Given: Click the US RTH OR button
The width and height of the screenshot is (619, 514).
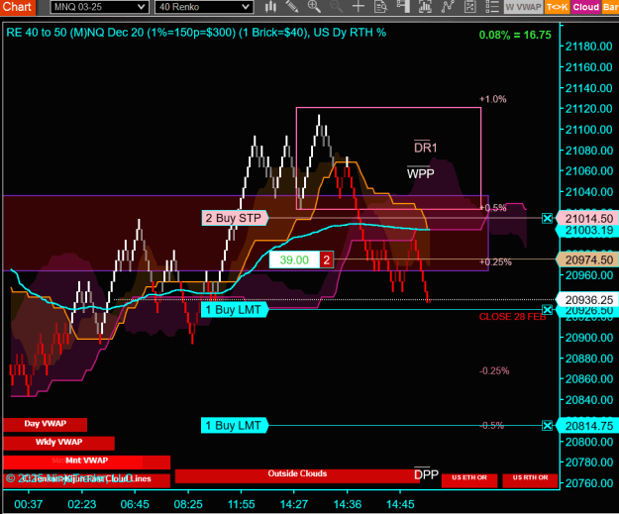Looking at the screenshot, I should coord(530,480).
